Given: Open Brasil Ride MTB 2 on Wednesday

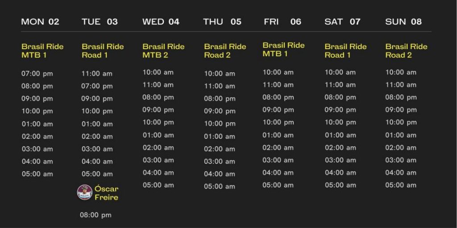Looking at the screenshot, I should [x=163, y=51].
